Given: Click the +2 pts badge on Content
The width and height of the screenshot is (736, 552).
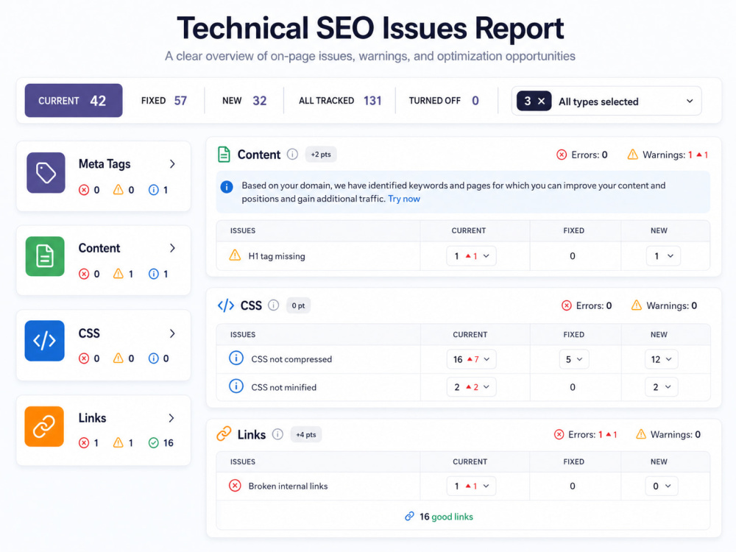Looking at the screenshot, I should click(x=321, y=155).
